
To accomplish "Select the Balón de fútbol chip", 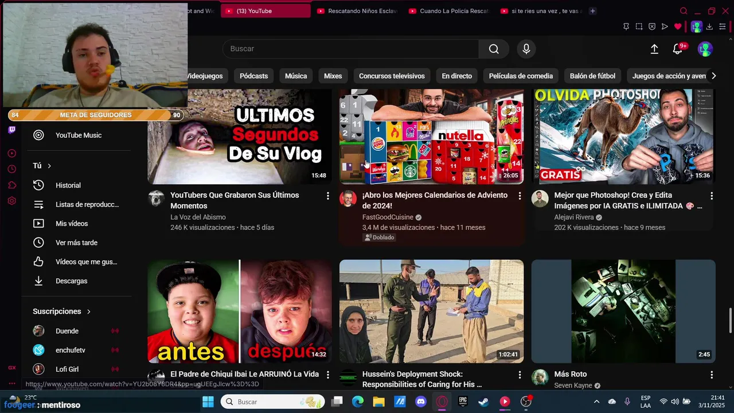I will (592, 76).
